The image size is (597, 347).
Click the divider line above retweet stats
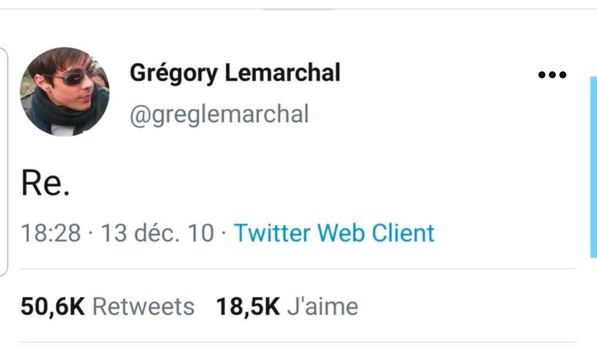(298, 268)
